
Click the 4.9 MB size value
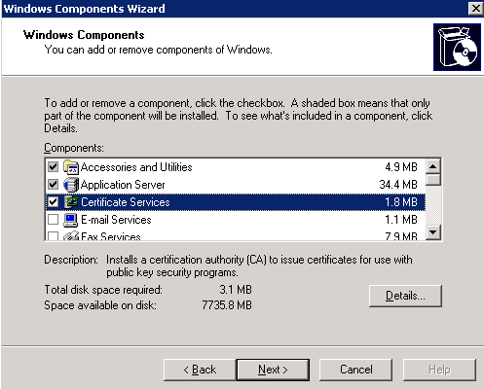[x=401, y=167]
